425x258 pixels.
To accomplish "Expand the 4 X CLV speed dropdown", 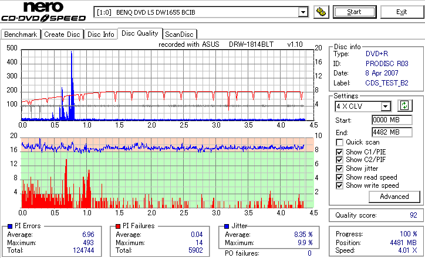I will pyautogui.click(x=385, y=106).
